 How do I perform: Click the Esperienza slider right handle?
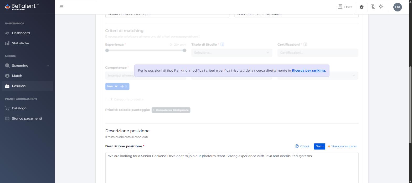tap(184, 50)
